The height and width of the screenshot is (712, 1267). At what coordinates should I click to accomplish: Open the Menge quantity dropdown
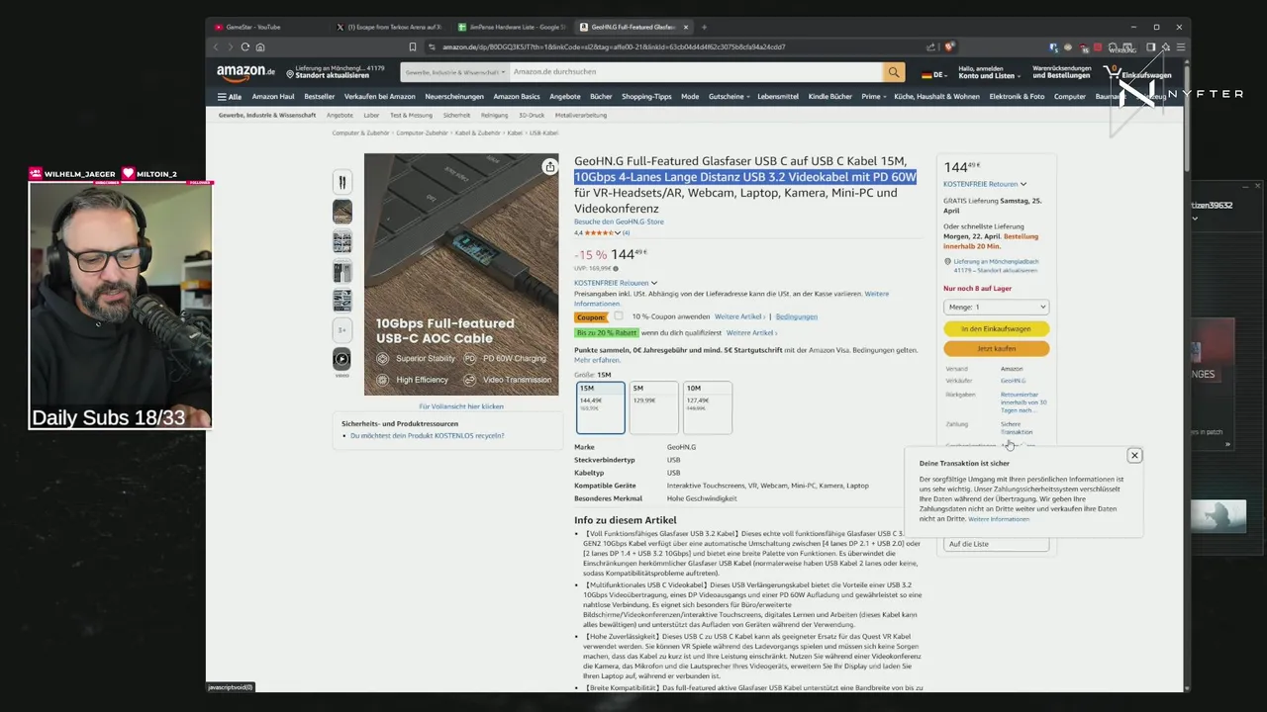(x=996, y=307)
